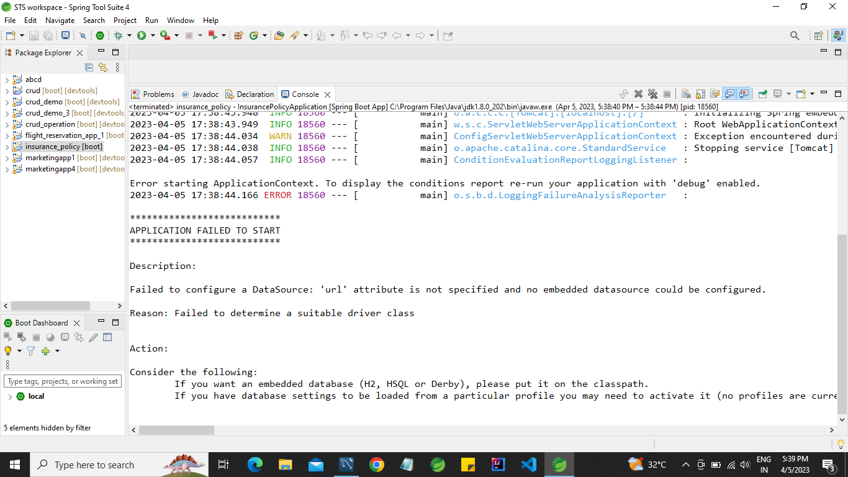Screen dimensions: 848x477
Task: Open the Navigate menu
Action: pyautogui.click(x=60, y=20)
